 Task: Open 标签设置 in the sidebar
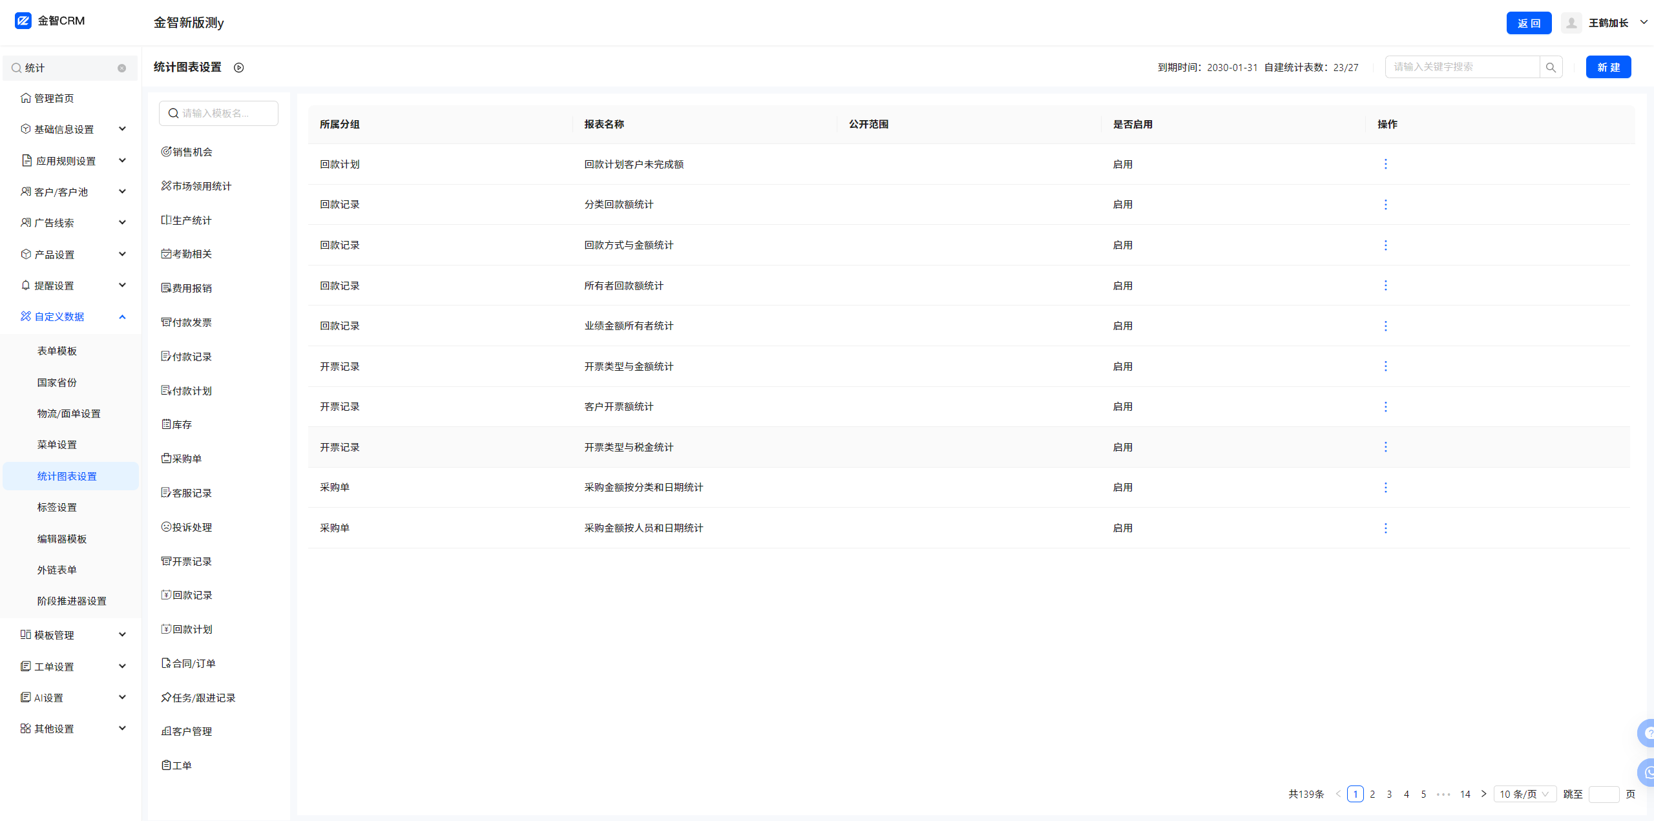(x=57, y=507)
